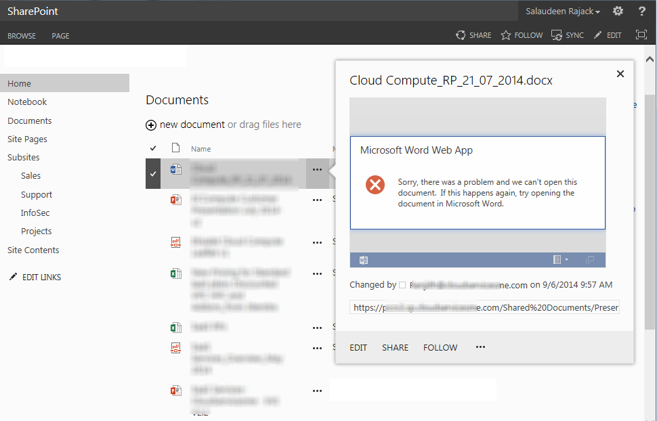Open the ellipsis menu for the first PDF file
Screen dimensions: 657x421
(317, 242)
